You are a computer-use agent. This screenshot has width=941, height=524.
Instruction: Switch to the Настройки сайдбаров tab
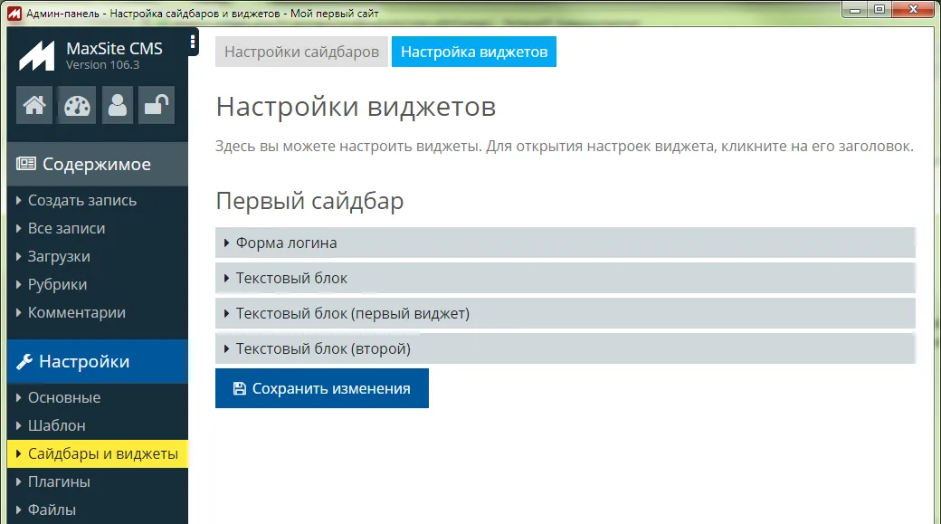[x=301, y=52]
